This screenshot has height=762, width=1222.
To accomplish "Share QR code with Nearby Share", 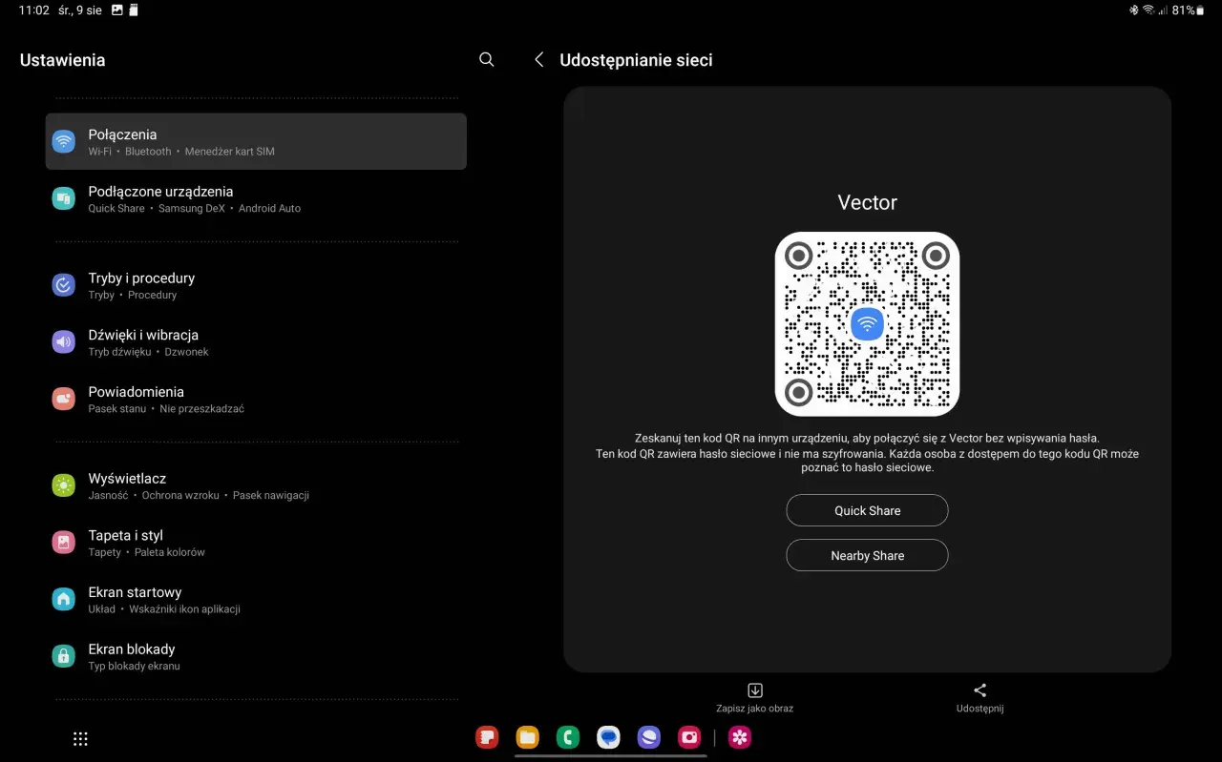I will 867,555.
